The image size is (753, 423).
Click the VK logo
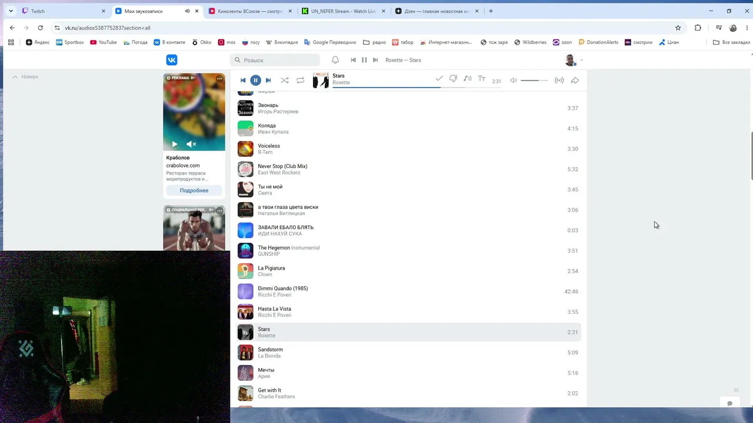pos(172,60)
